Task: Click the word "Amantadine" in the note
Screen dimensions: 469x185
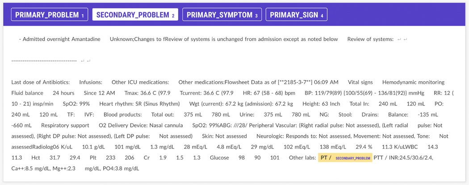Action: click(86, 39)
